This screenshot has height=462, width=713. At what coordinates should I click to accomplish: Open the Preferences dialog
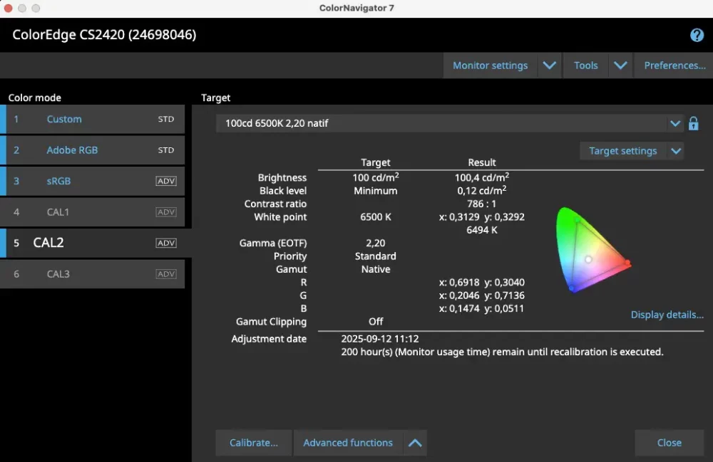pos(674,65)
